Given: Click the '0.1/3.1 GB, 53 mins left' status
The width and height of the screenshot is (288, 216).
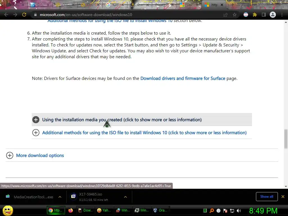Looking at the screenshot, I should (x=94, y=200).
